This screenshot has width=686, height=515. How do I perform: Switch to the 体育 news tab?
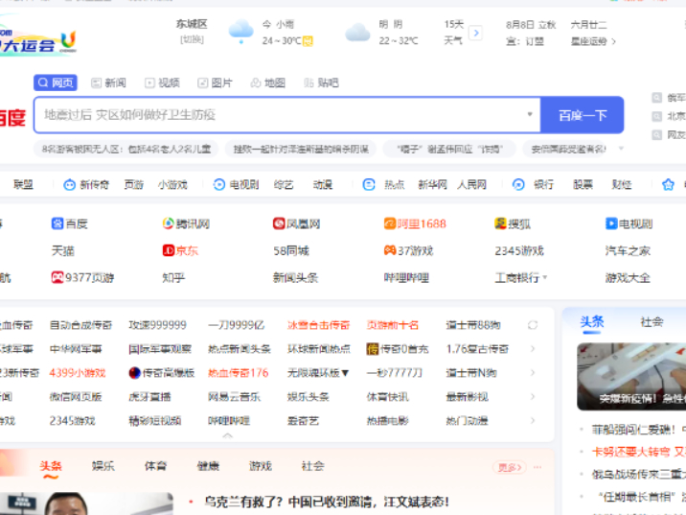(156, 466)
